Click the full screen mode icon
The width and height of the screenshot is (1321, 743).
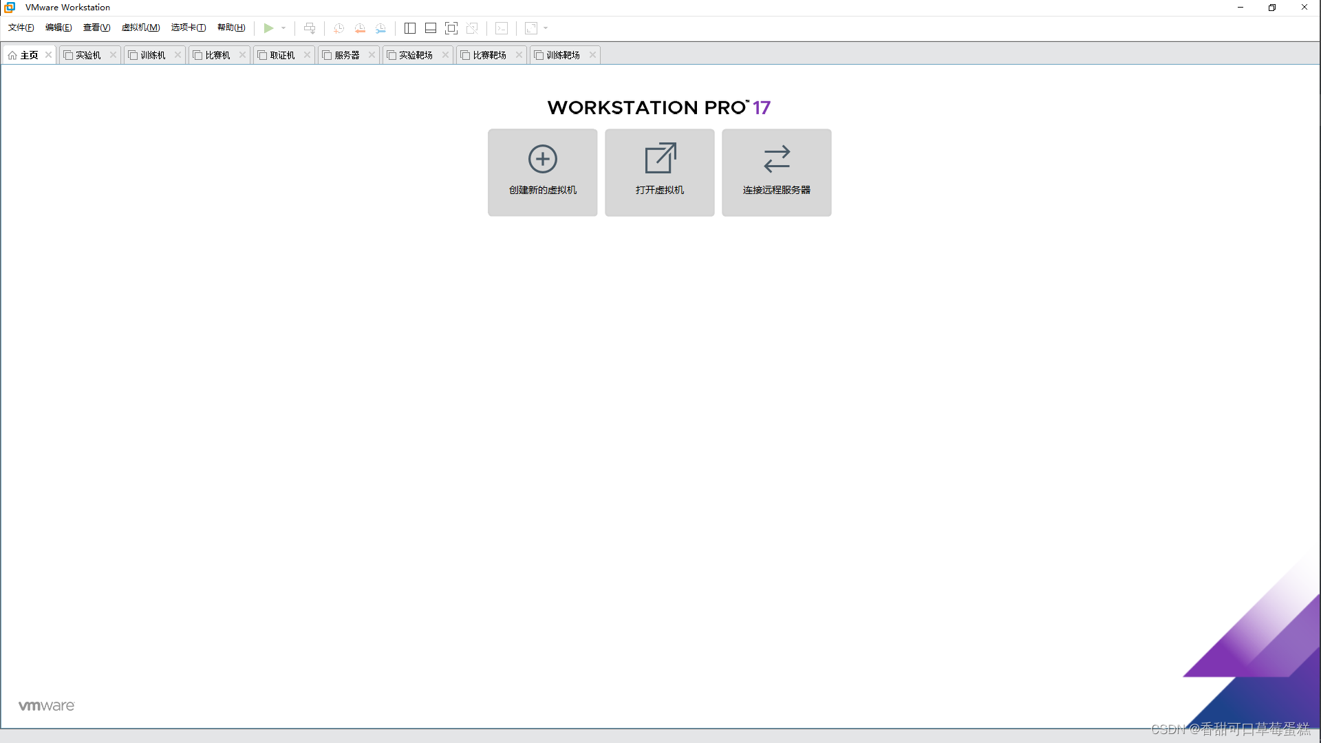pos(451,28)
